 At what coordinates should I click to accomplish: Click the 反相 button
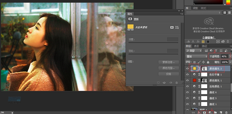tap(169, 74)
